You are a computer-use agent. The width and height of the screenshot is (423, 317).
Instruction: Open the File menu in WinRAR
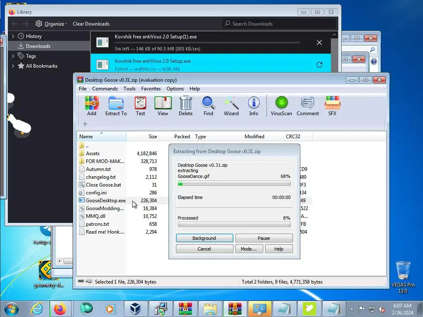pyautogui.click(x=83, y=89)
